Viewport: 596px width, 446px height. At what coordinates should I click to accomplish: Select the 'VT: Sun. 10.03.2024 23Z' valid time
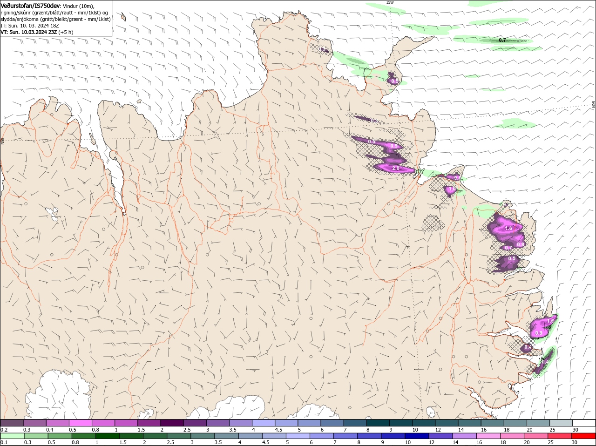coord(29,32)
